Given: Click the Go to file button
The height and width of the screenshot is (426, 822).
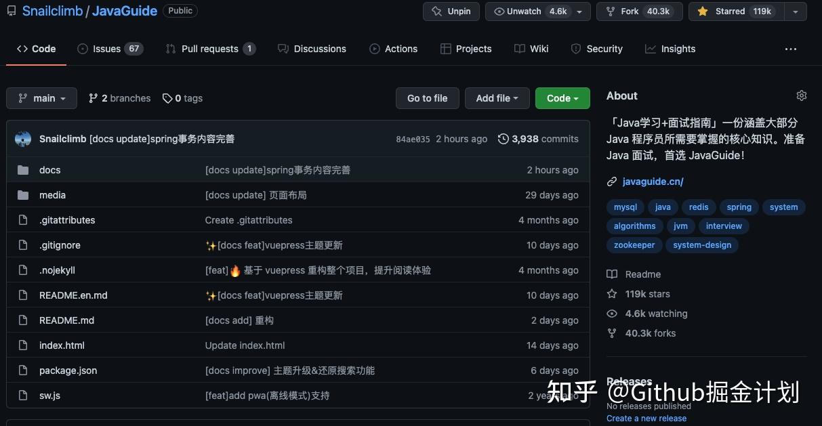Looking at the screenshot, I should pyautogui.click(x=427, y=98).
